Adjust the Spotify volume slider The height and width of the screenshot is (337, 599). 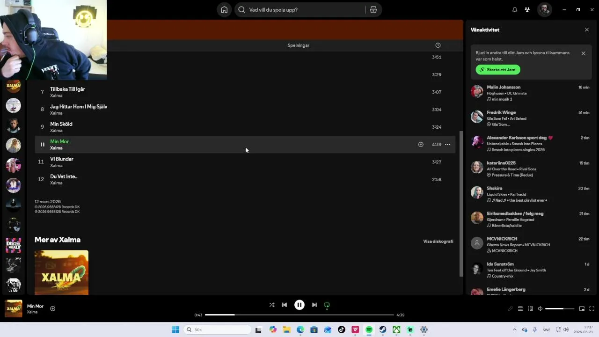point(560,309)
